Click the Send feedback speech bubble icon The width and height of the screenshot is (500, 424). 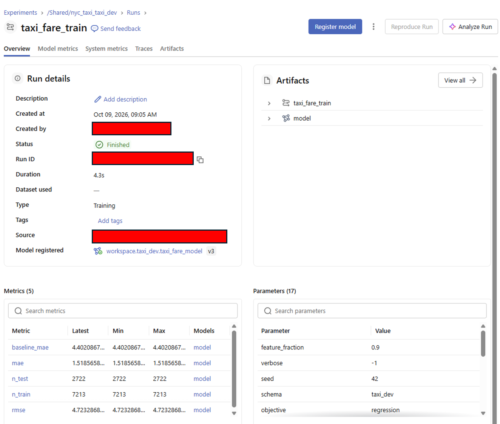pyautogui.click(x=94, y=29)
